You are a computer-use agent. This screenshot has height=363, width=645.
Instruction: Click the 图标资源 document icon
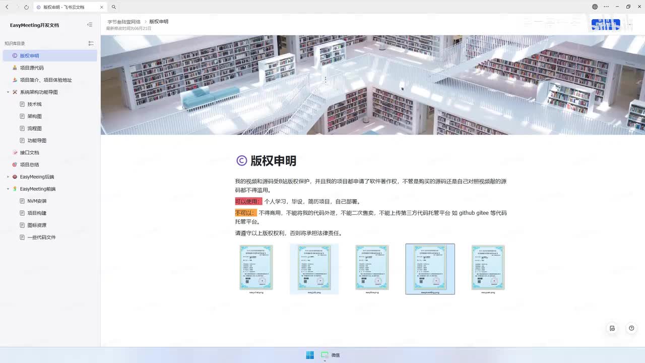pos(22,225)
